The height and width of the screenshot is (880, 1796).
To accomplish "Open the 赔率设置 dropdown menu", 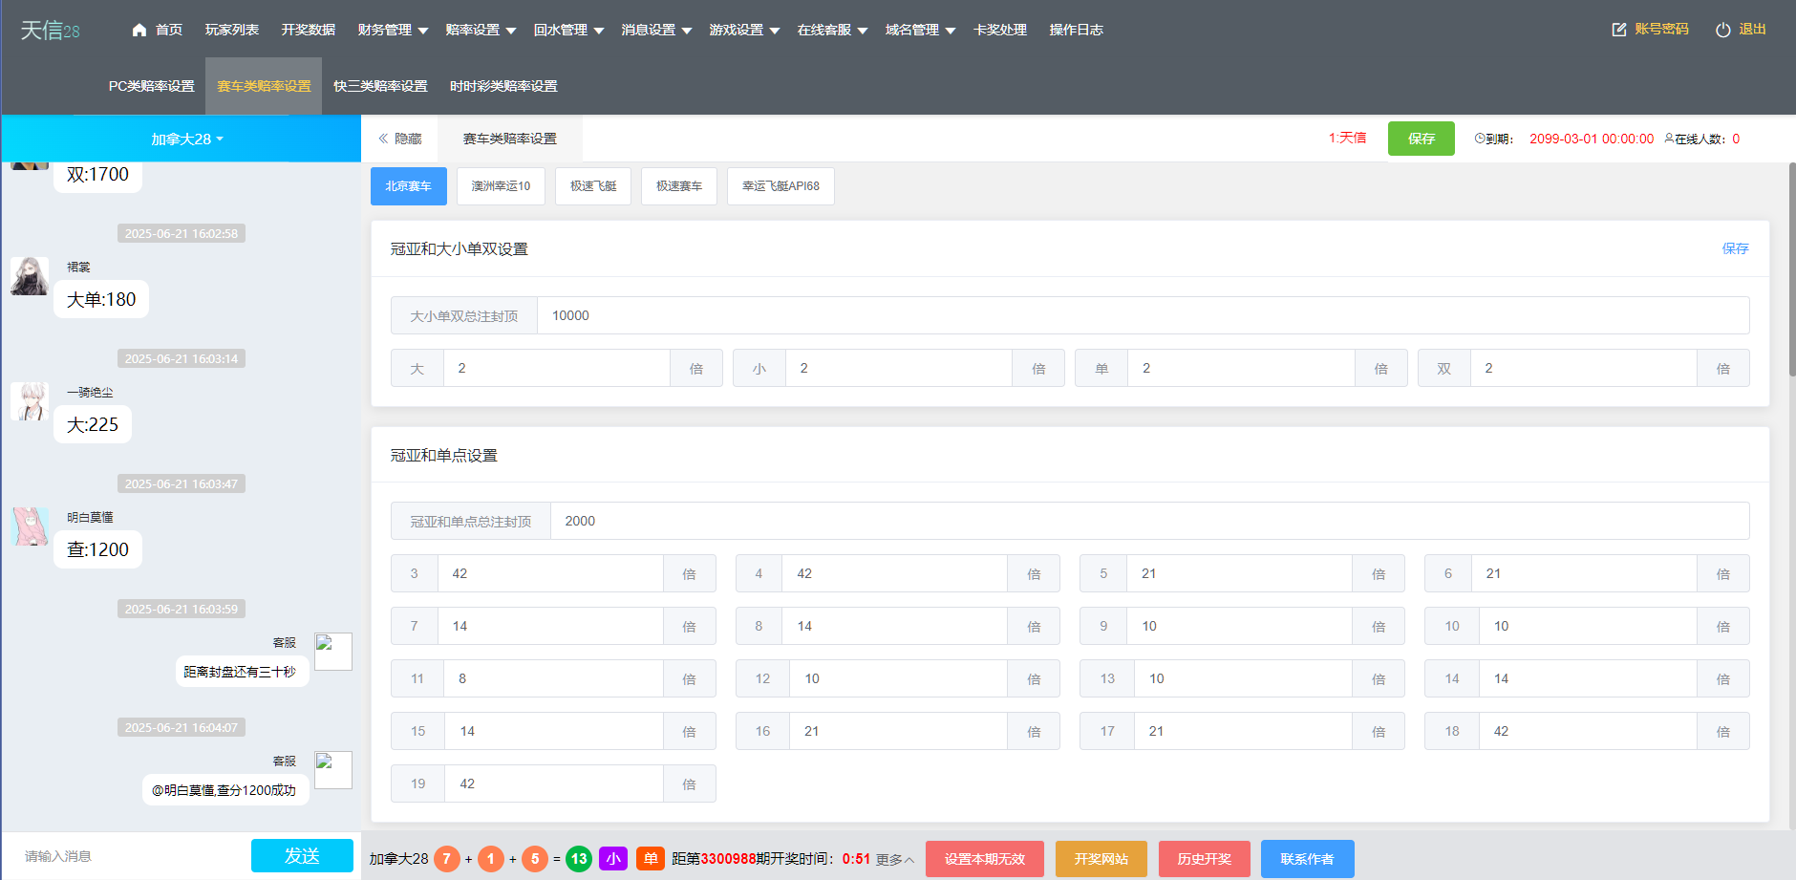I will tap(481, 30).
